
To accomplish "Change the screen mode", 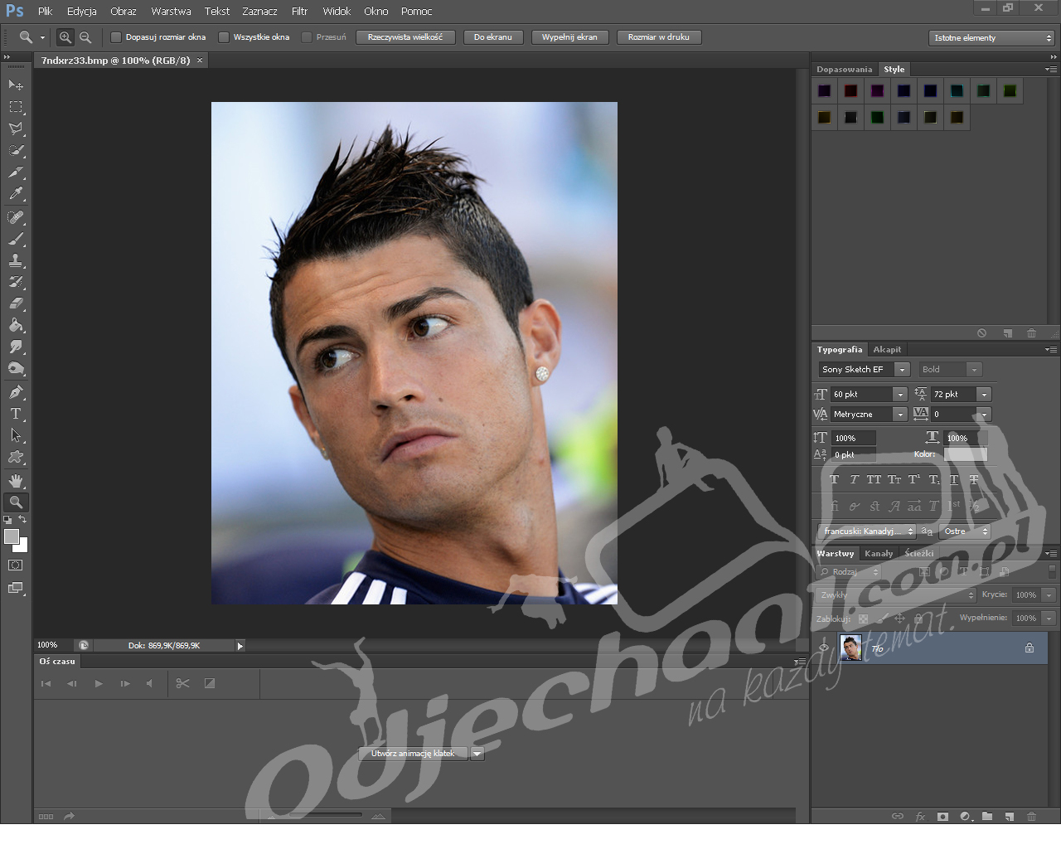I will (x=16, y=588).
